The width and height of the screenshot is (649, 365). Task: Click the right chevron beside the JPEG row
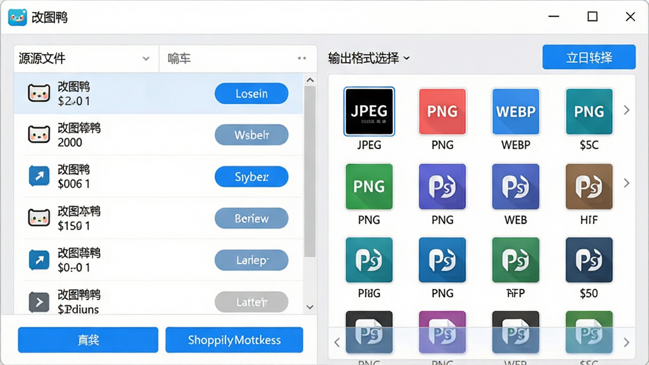(627, 110)
